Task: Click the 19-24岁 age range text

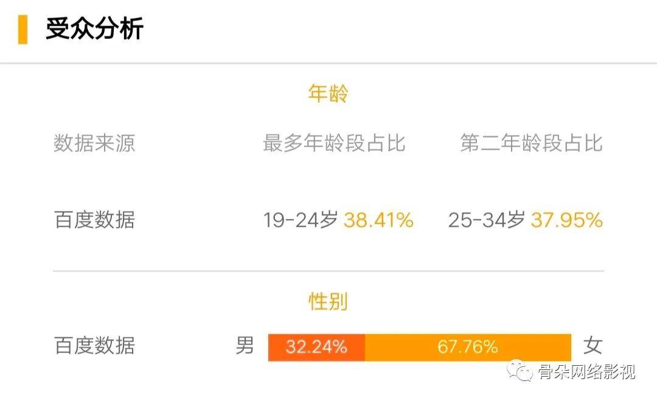Action: 300,220
